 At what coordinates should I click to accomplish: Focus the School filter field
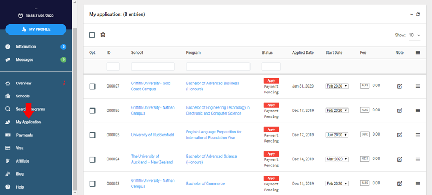153,66
